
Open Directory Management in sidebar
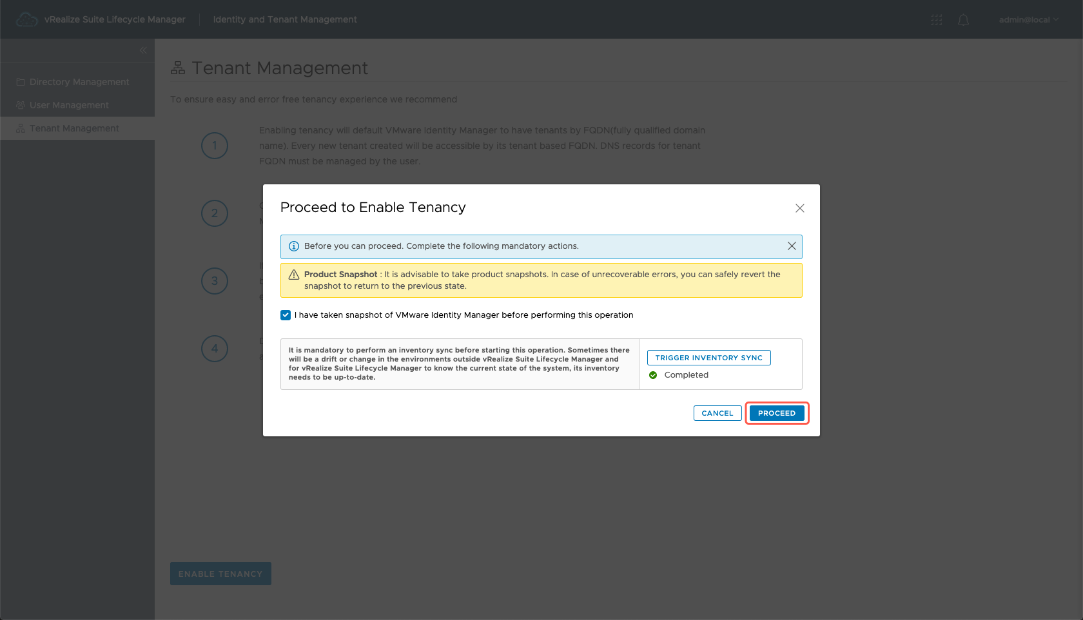(79, 82)
